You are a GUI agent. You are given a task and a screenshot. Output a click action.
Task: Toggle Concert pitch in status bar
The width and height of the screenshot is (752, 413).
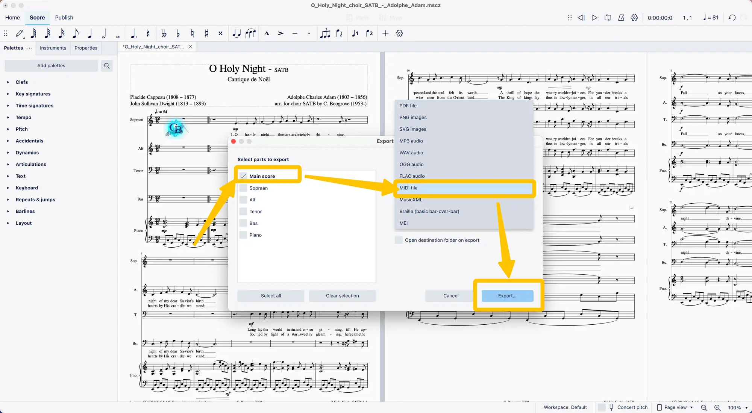coord(602,407)
